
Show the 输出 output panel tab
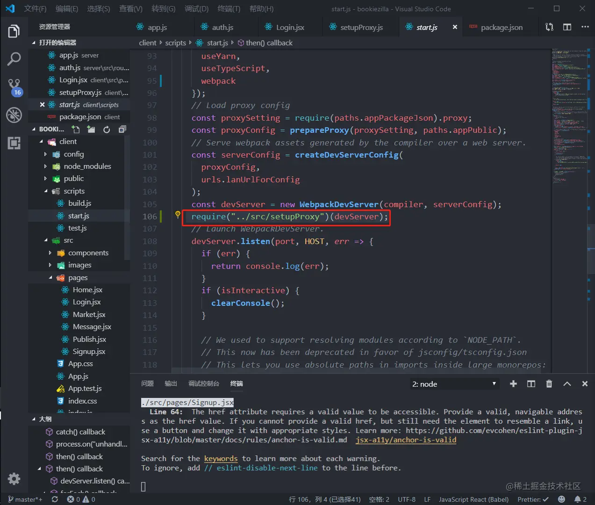click(171, 383)
